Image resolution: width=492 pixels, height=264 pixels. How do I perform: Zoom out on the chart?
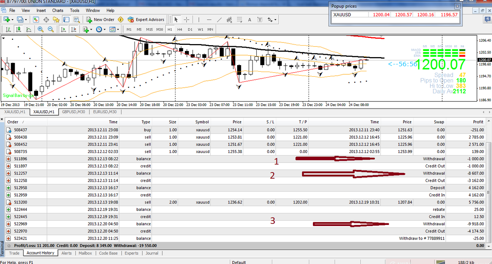point(51,29)
